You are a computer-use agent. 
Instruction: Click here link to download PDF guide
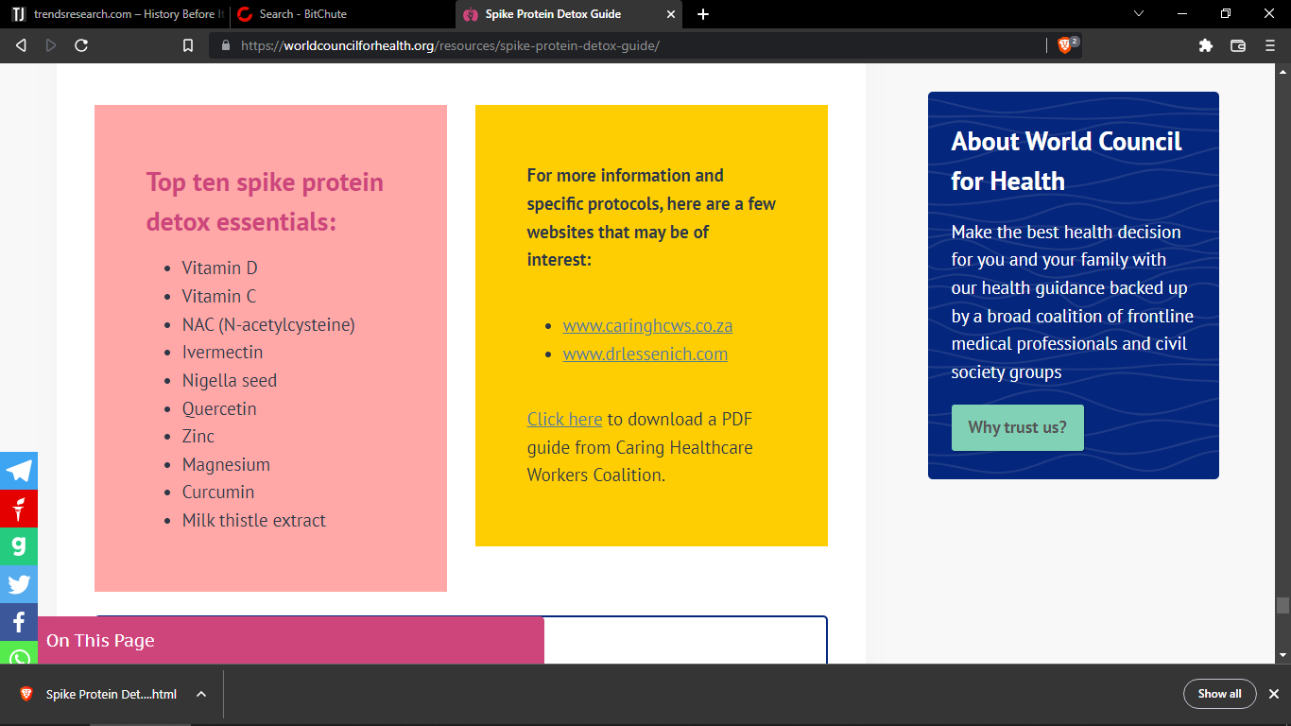[x=564, y=420]
